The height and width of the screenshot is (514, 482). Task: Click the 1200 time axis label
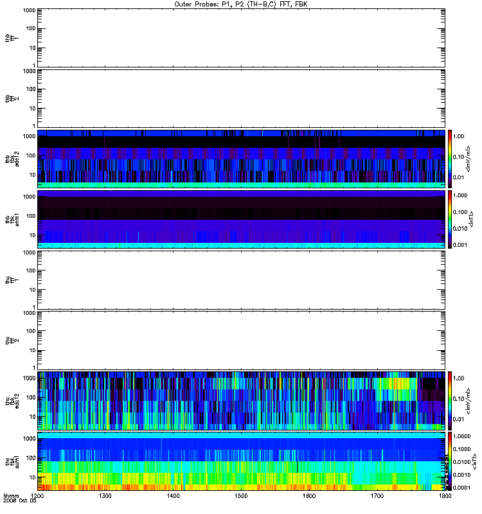[38, 496]
